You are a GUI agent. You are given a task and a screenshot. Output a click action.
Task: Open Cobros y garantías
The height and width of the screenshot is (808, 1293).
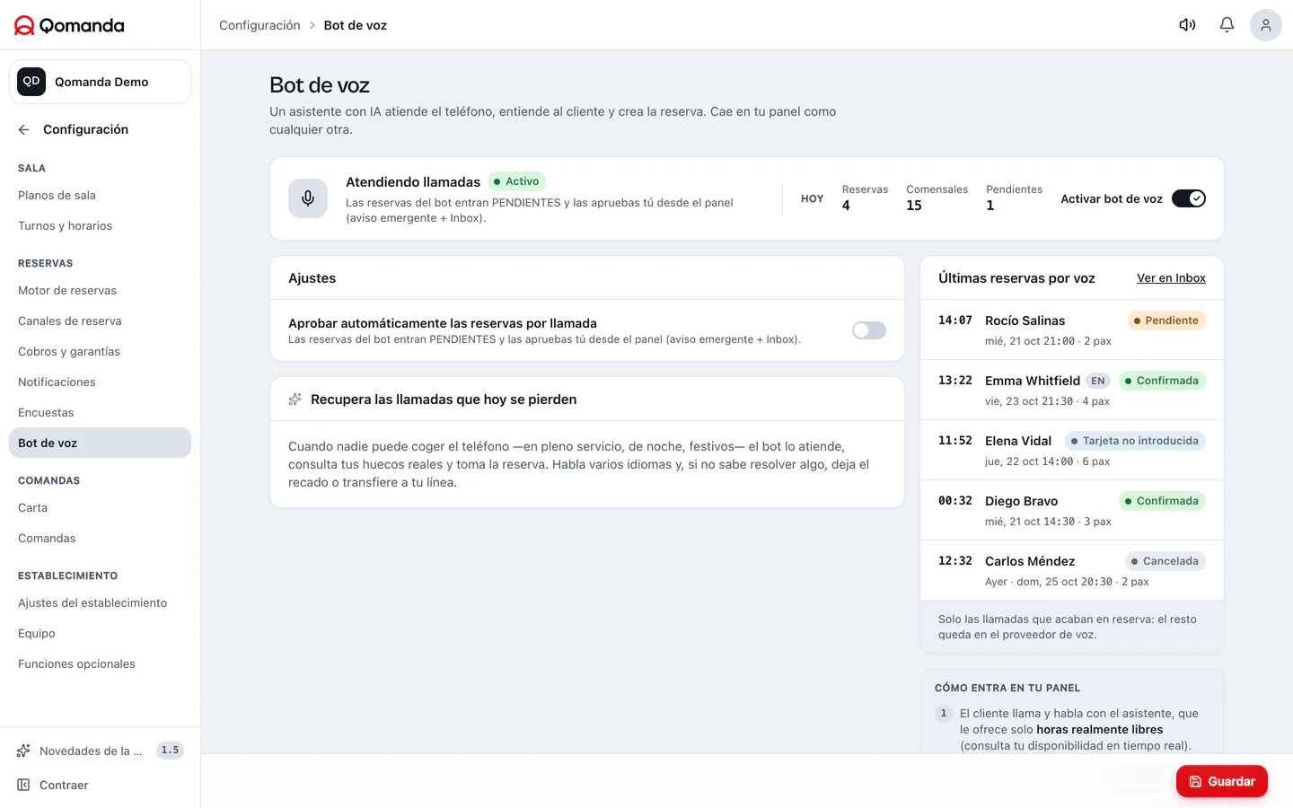tap(100, 352)
